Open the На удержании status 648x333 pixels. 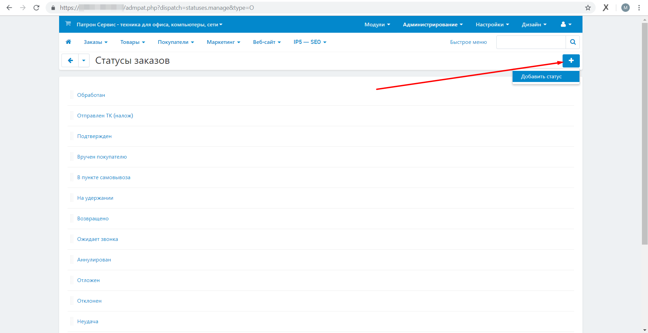95,198
